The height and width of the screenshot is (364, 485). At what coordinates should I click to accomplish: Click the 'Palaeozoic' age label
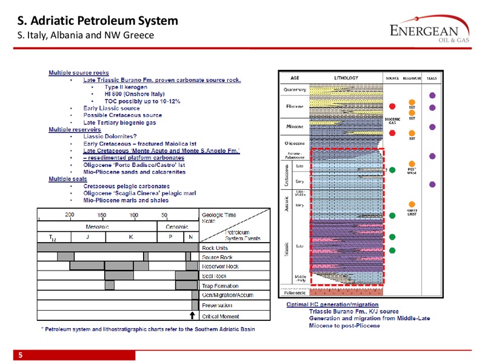click(x=295, y=292)
